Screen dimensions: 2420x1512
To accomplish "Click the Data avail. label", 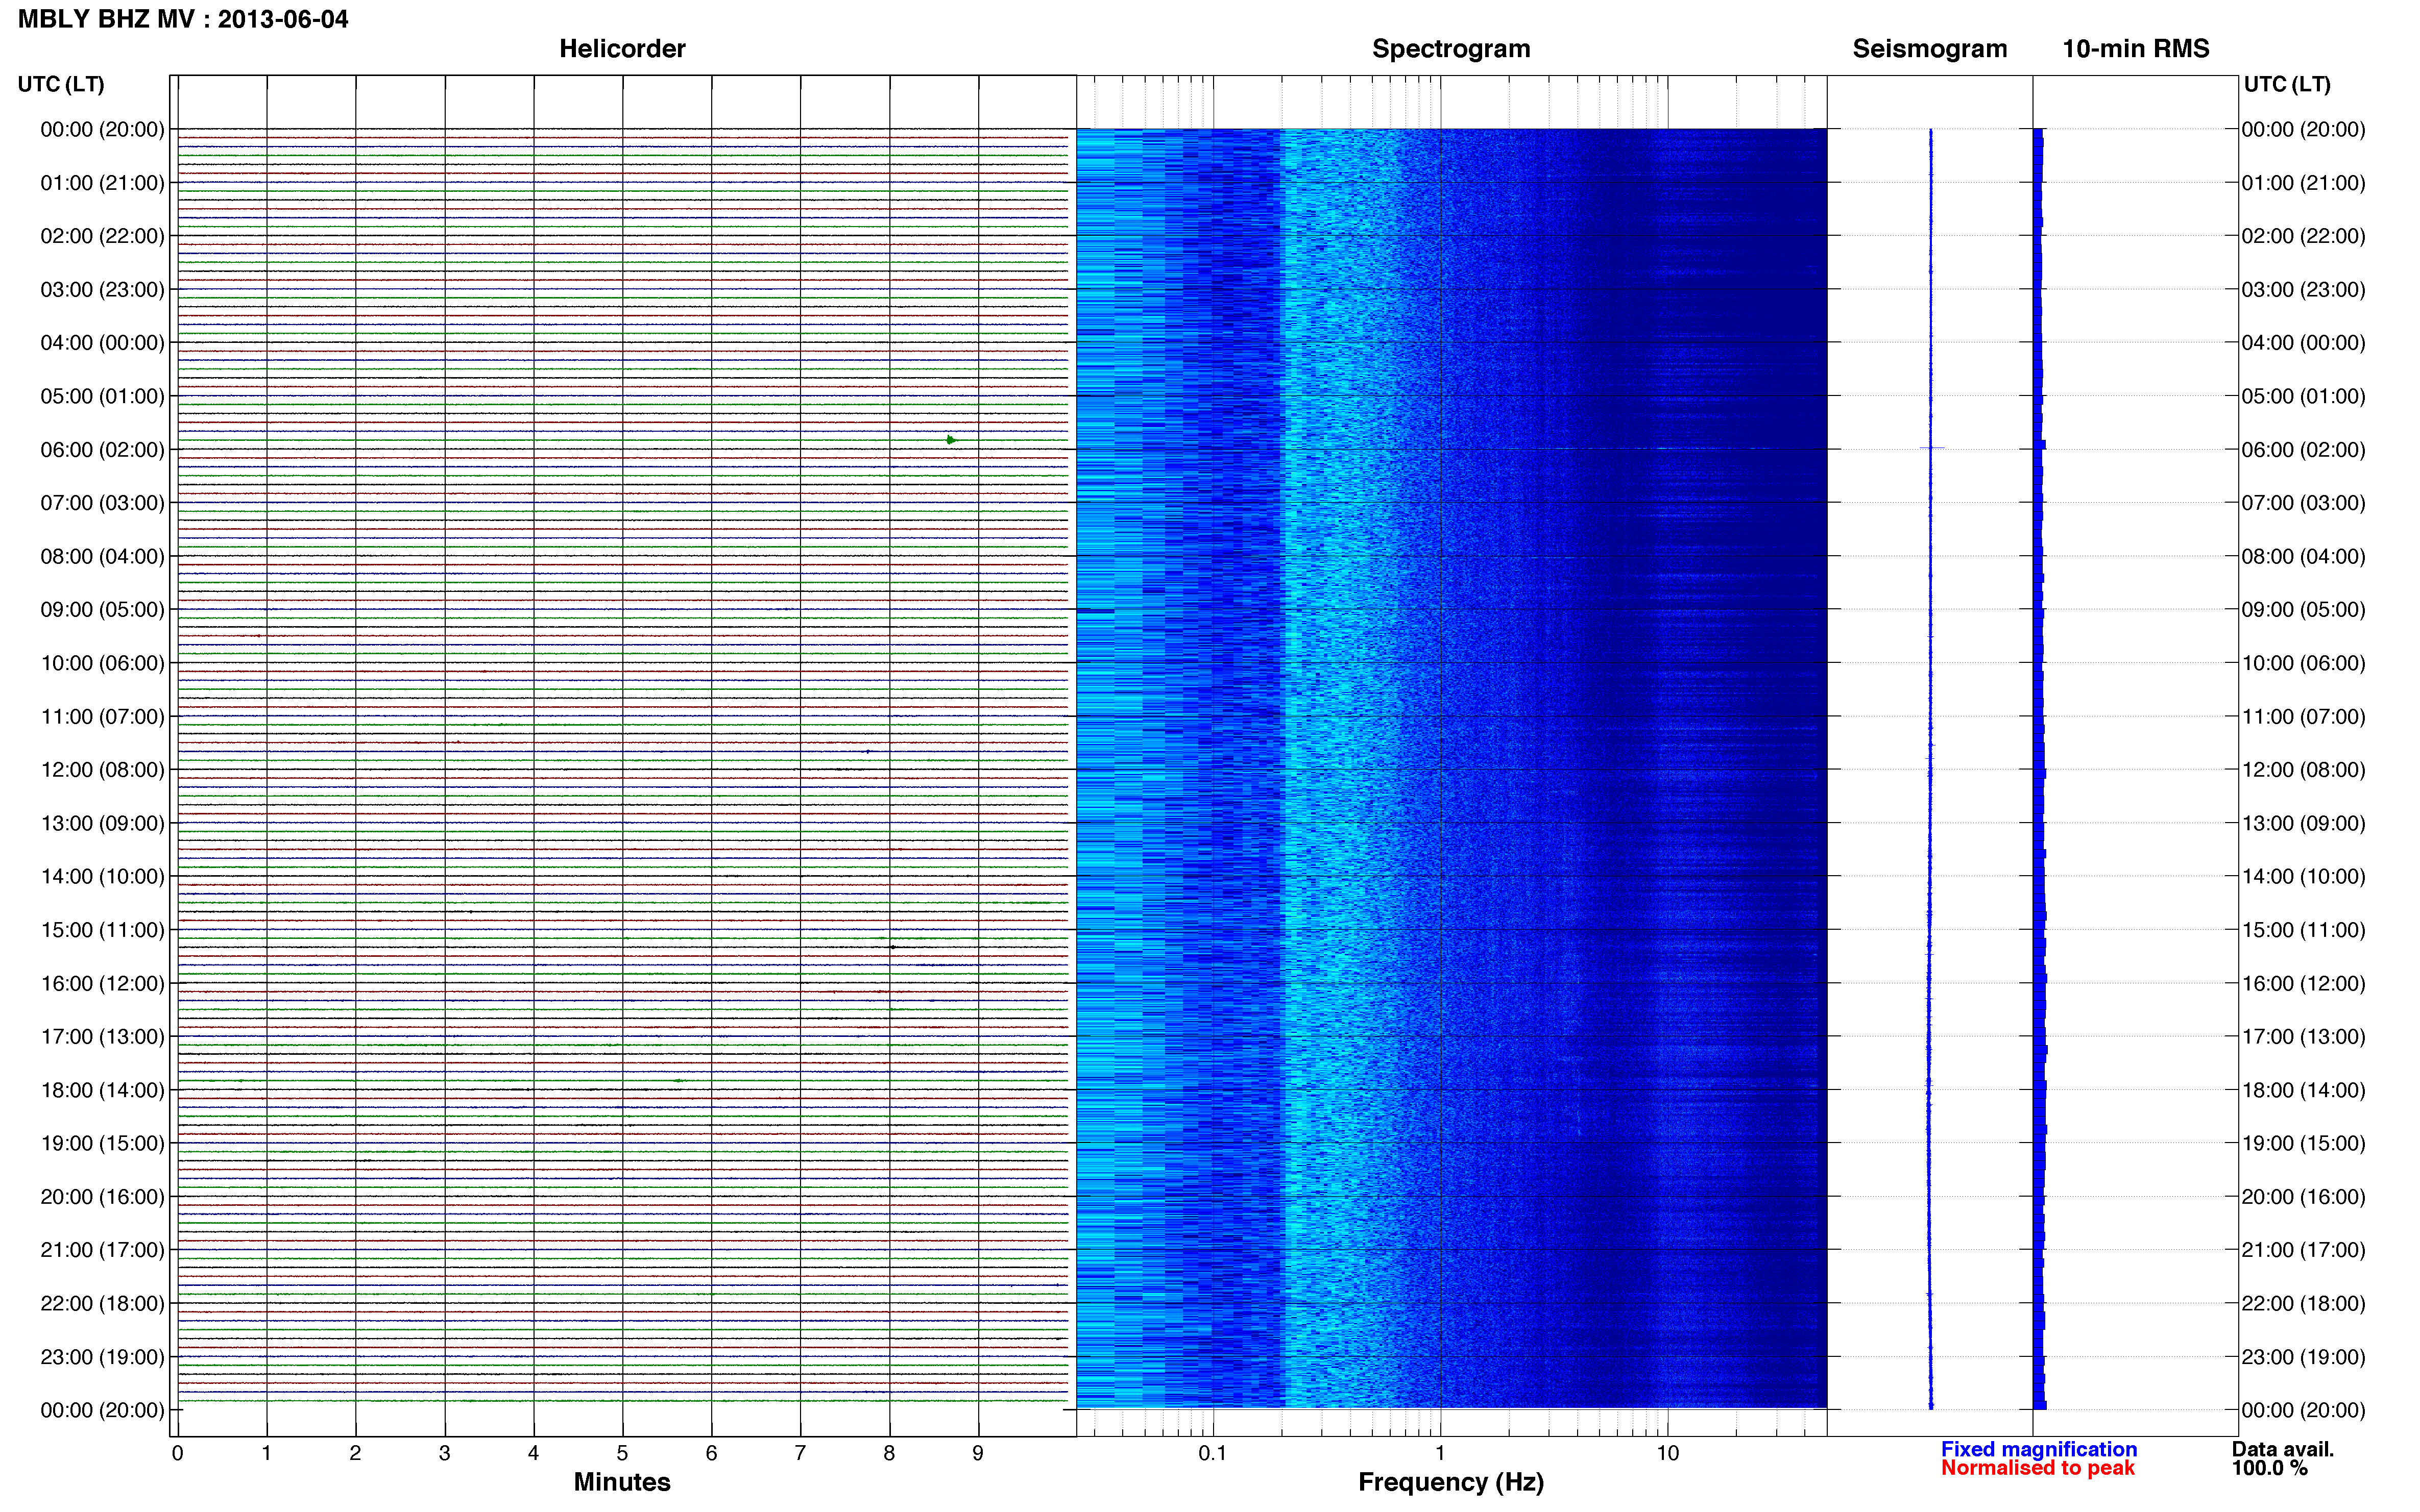I will point(2283,1449).
